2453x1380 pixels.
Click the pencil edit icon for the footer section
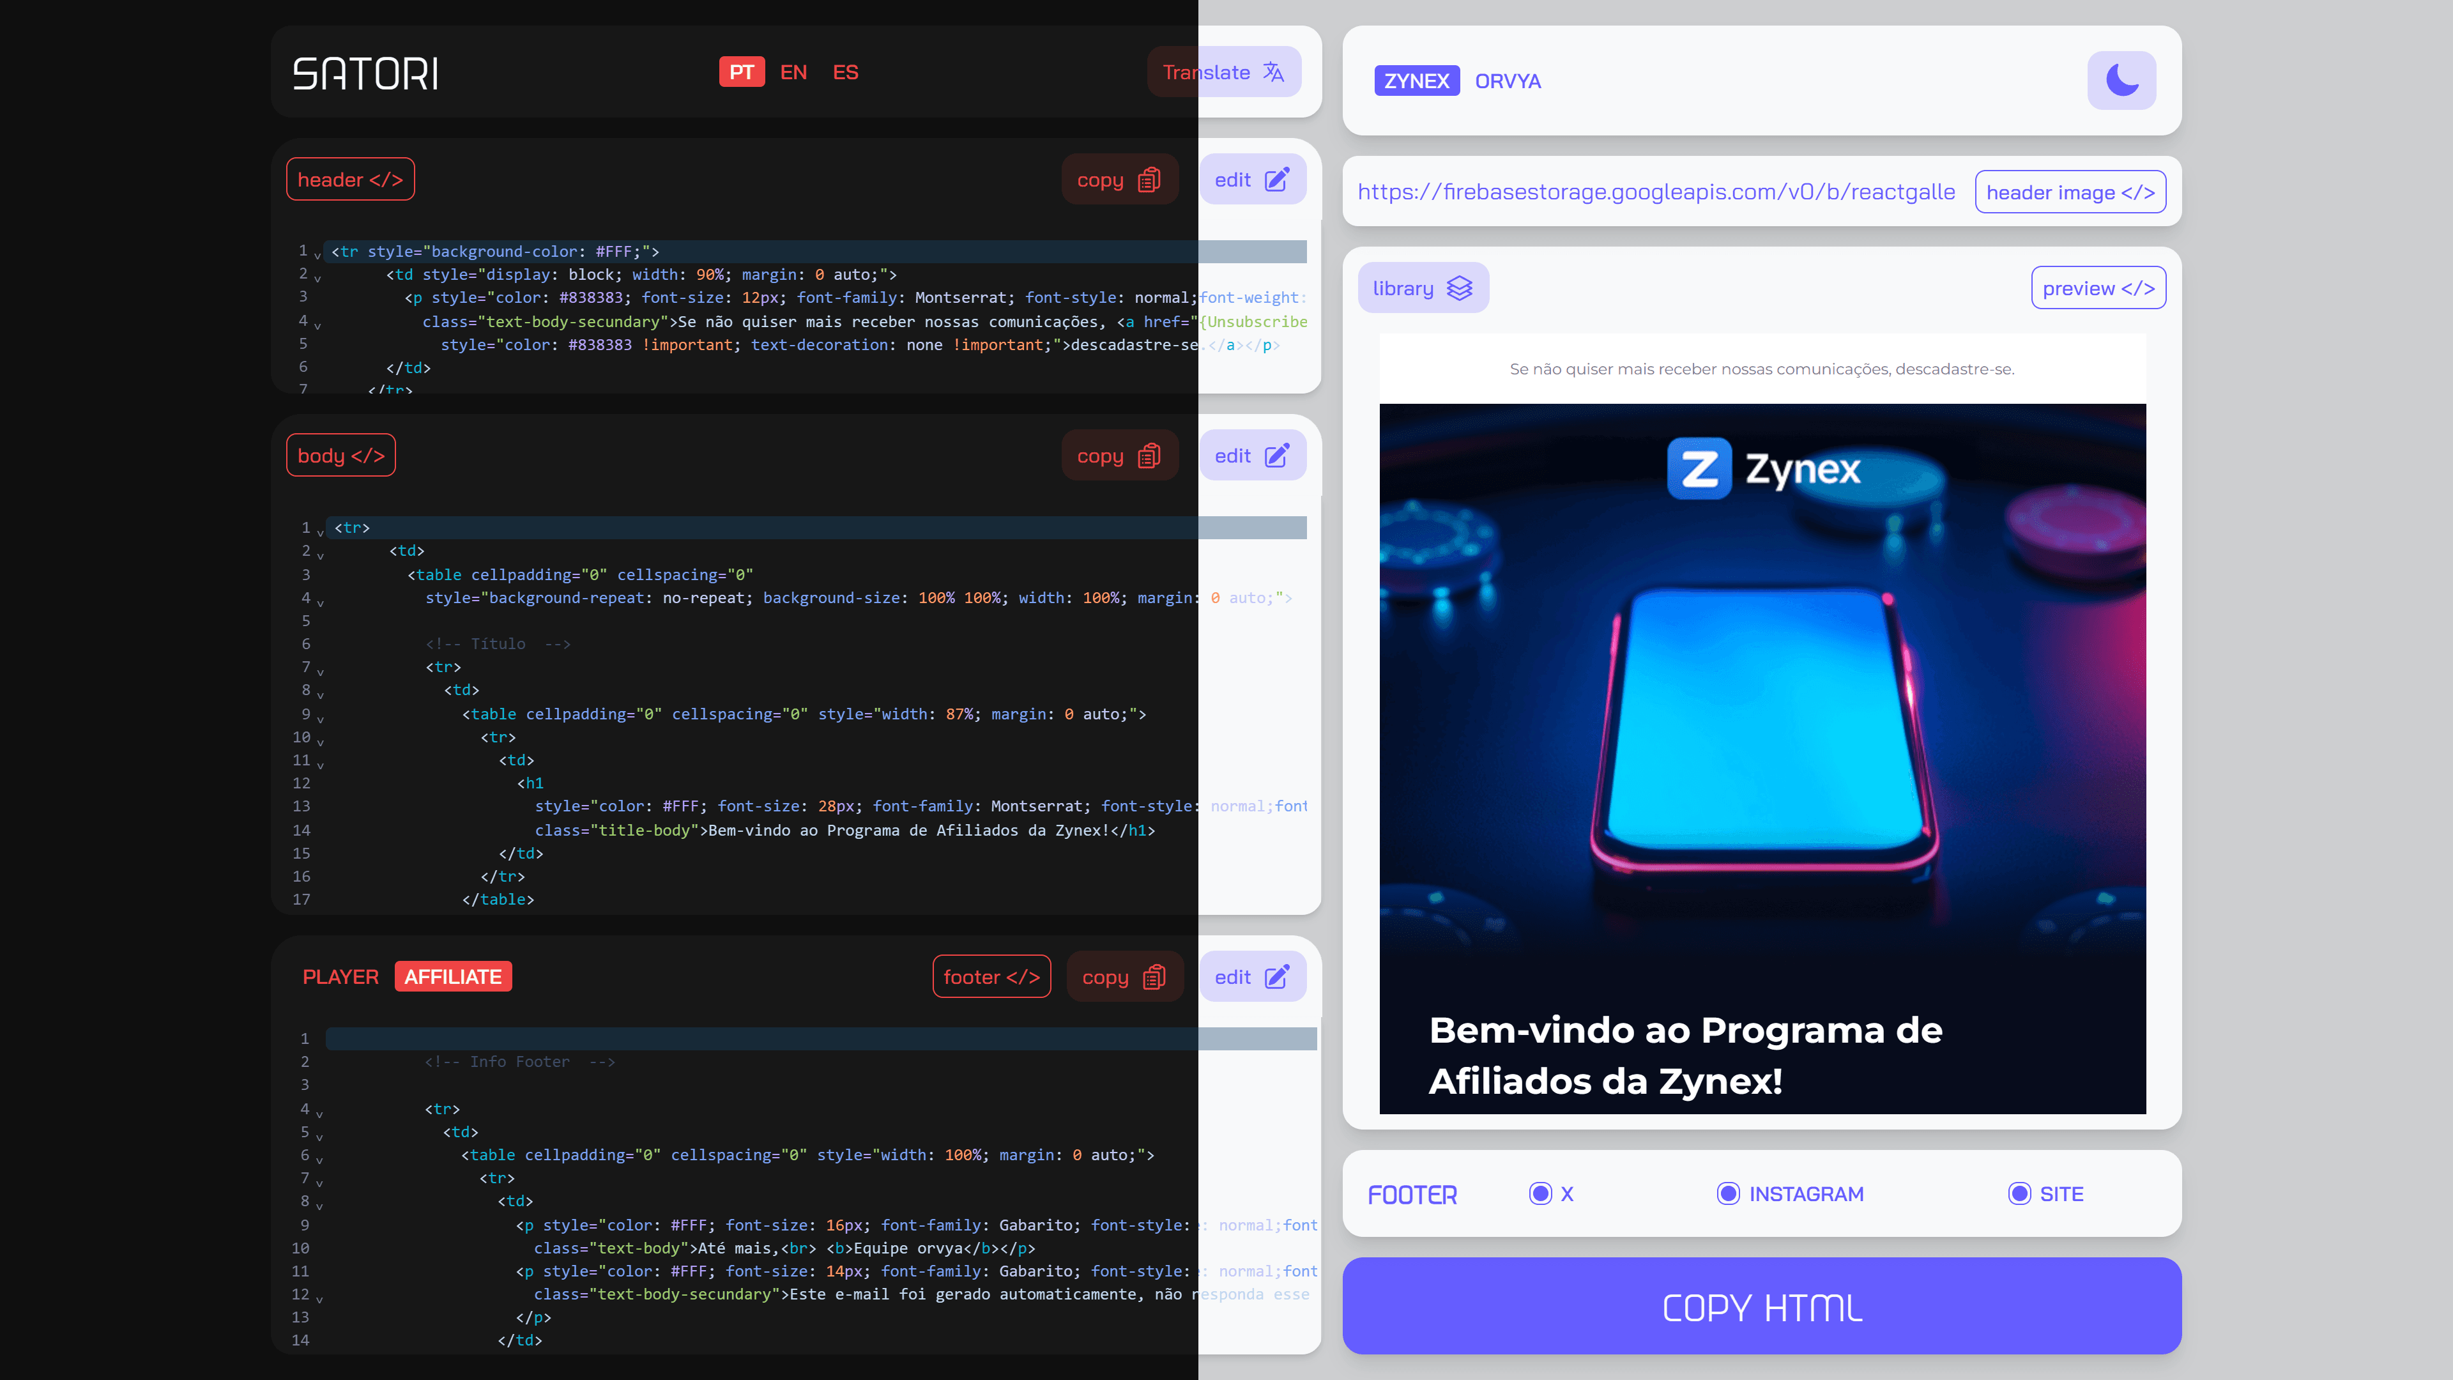pyautogui.click(x=1277, y=977)
